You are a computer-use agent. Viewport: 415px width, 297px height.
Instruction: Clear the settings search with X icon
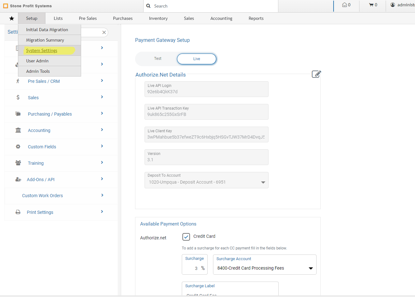(x=104, y=32)
